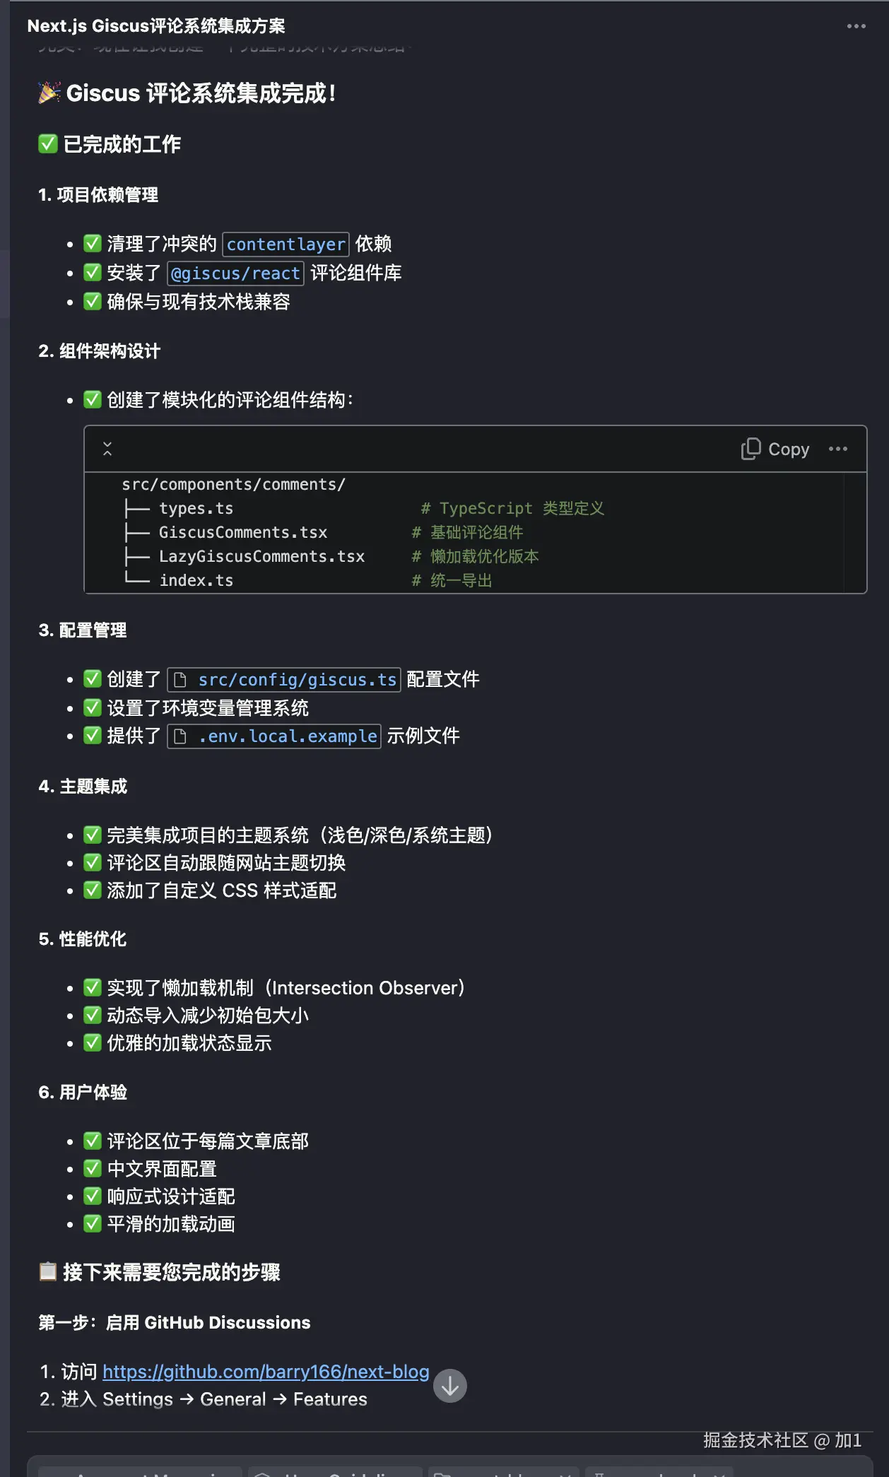Open the code block's ellipsis menu
This screenshot has width=889, height=1477.
(x=837, y=449)
